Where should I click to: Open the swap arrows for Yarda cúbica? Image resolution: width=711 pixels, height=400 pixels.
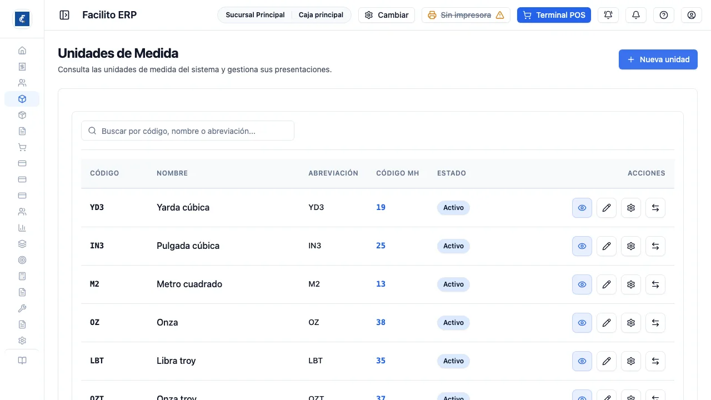point(655,208)
